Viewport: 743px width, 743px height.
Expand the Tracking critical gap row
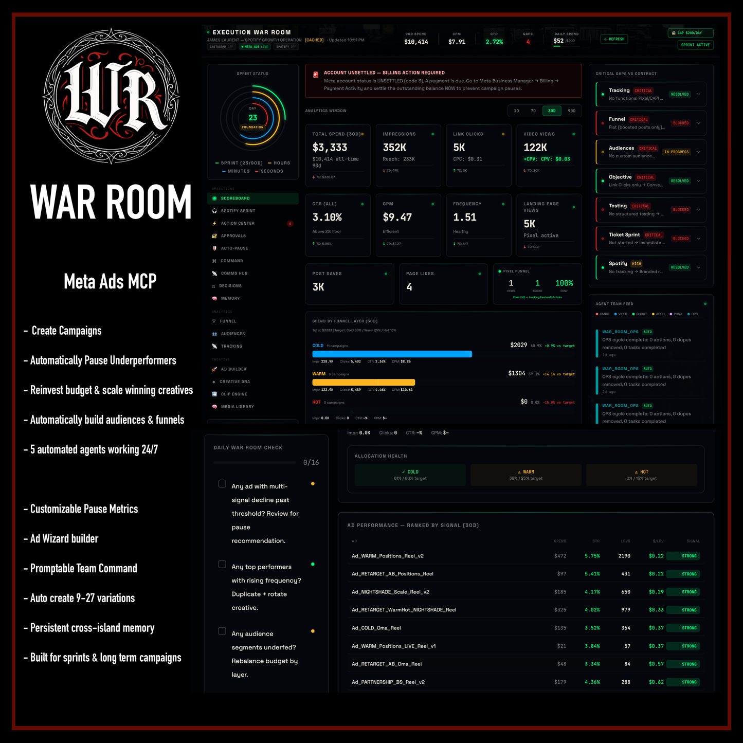pos(651,94)
